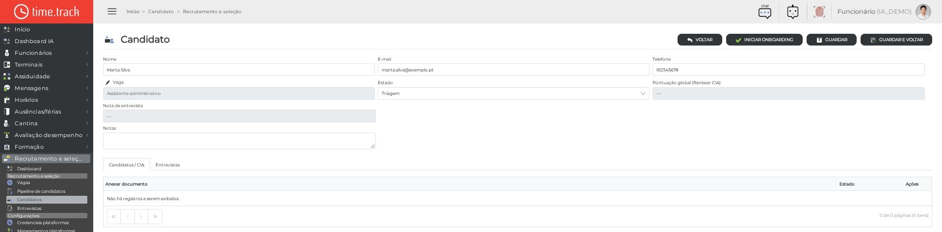
Task: Switch to the Entrevistas tab
Action: [x=168, y=165]
